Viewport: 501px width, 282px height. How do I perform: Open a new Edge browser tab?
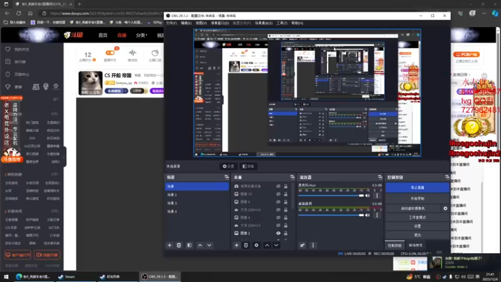point(80,4)
